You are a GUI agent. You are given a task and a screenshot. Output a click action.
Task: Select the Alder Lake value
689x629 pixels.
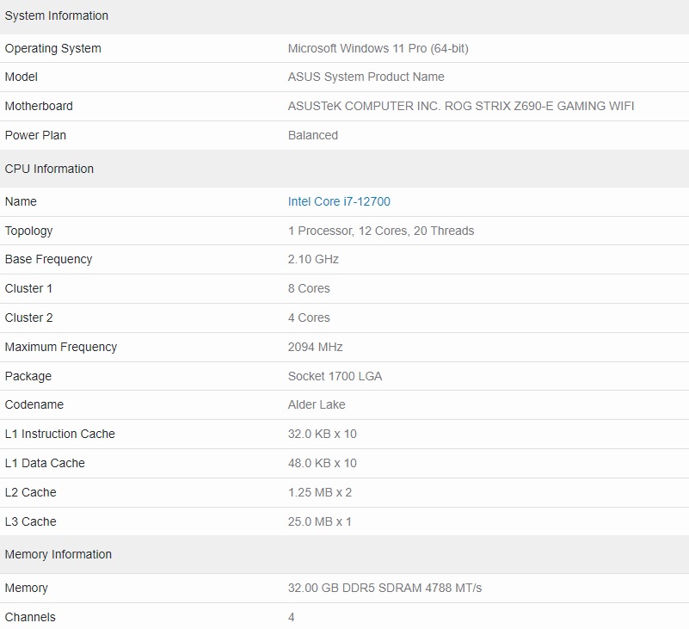coord(317,404)
